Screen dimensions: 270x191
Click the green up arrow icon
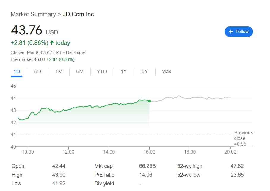(52, 43)
